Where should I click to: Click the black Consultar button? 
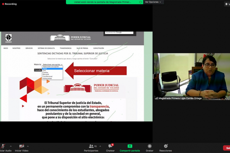[x=38, y=70]
